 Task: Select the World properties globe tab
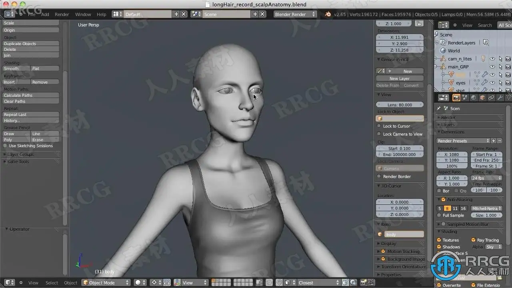474,98
